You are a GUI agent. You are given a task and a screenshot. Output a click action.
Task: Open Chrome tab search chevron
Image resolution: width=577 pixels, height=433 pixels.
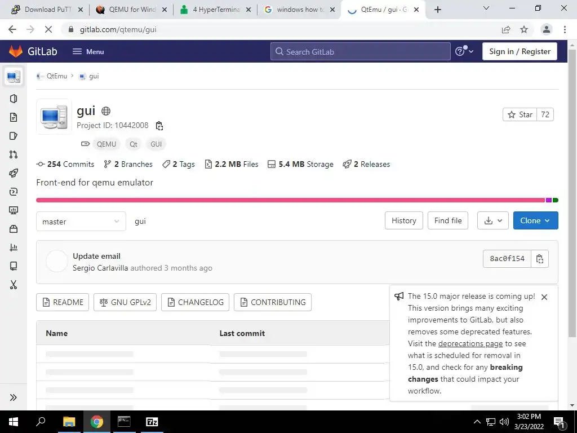(486, 8)
